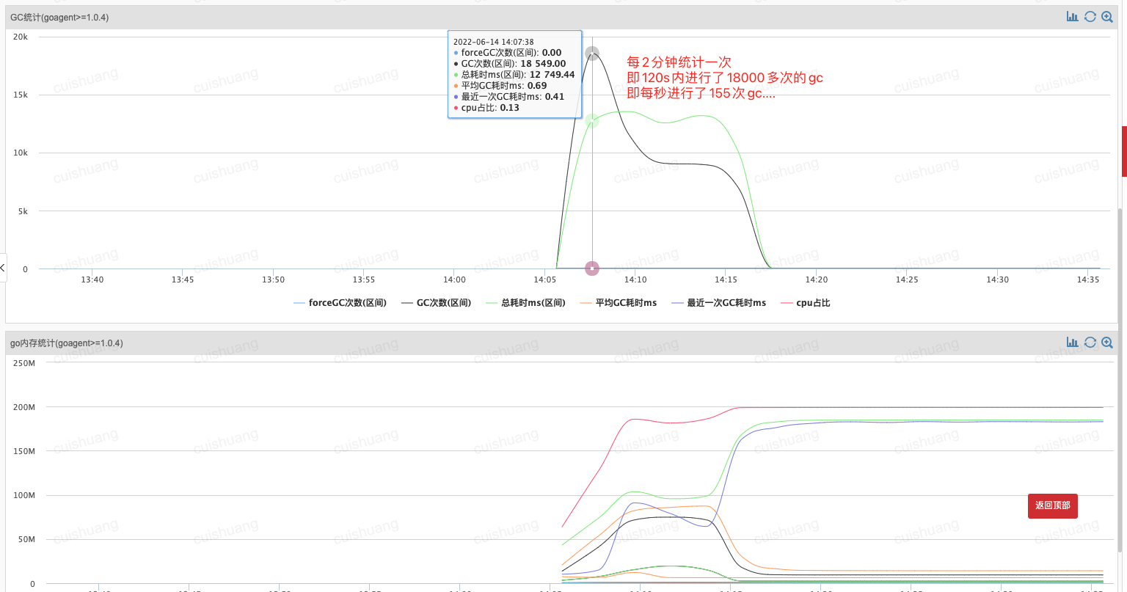Viewport: 1127px width, 592px height.
Task: Click the page's right vertical scrollbar
Action: 1120,367
